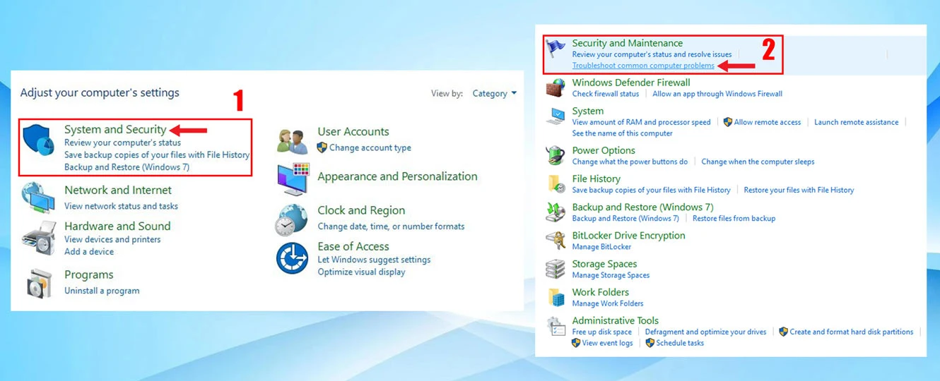Click the Hardware and Sound printer icon

pos(38,238)
